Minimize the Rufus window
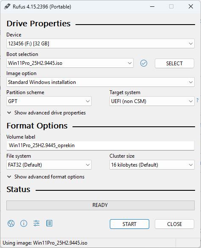This screenshot has height=248, width=201. [x=152, y=6]
